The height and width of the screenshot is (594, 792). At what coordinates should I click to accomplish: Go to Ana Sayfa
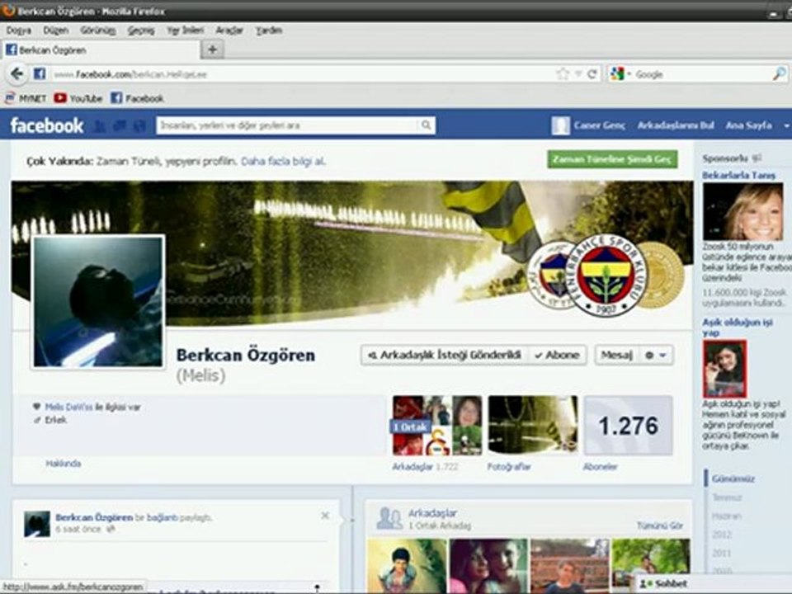[x=748, y=125]
